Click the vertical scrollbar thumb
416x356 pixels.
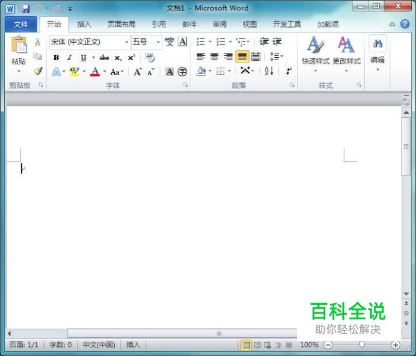point(406,147)
